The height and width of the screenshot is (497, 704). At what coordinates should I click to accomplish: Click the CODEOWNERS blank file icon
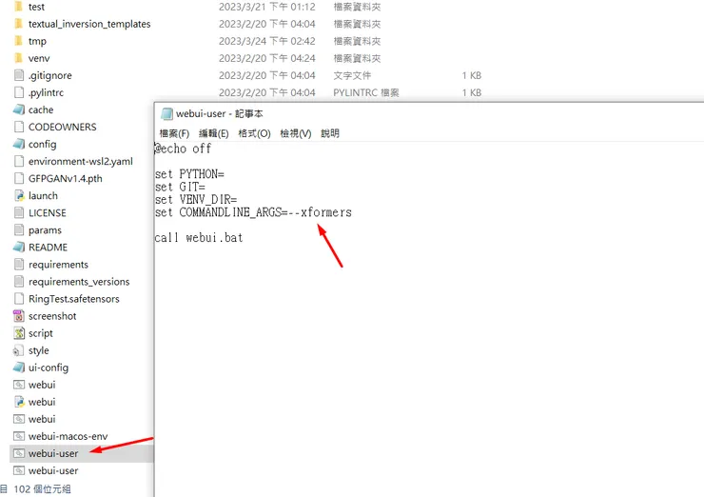tap(19, 127)
